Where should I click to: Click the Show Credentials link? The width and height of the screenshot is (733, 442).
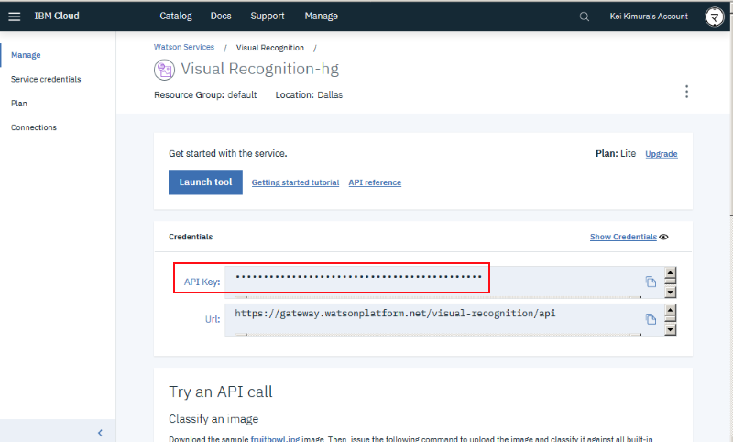(x=623, y=237)
